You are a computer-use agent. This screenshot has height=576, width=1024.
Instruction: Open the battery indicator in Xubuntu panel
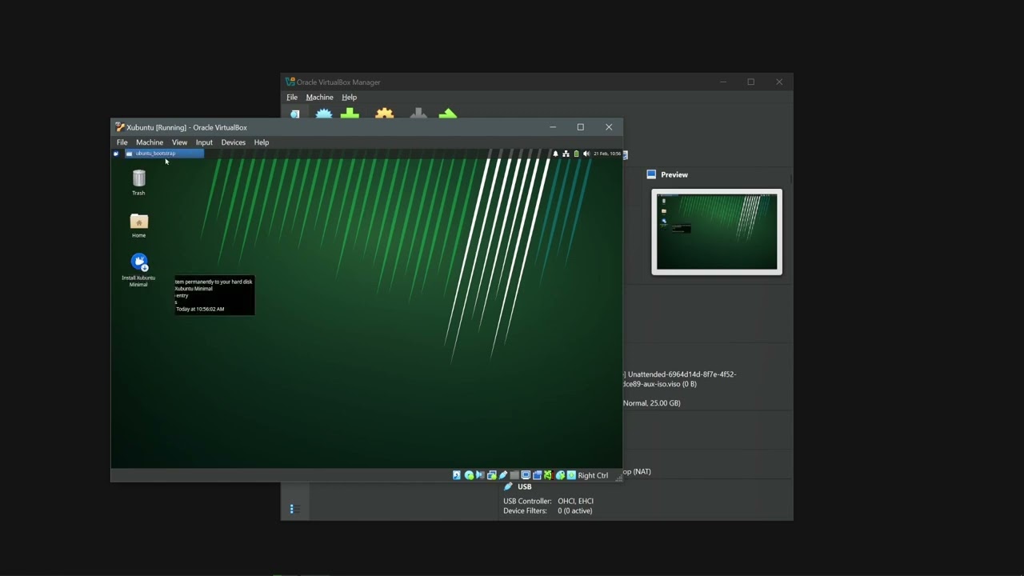576,154
